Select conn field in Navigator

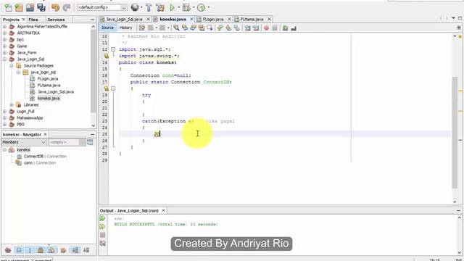[x=40, y=162]
